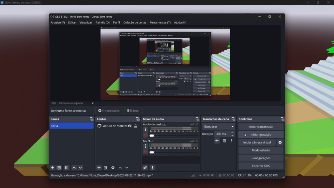Click 38% zoom level text
Screen dimensions: 334x188
pyautogui.click(x=53, y=103)
